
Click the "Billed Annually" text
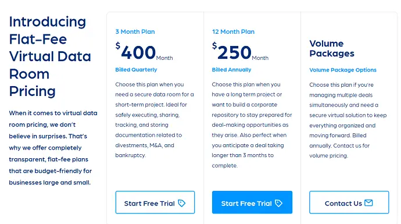coord(231,70)
